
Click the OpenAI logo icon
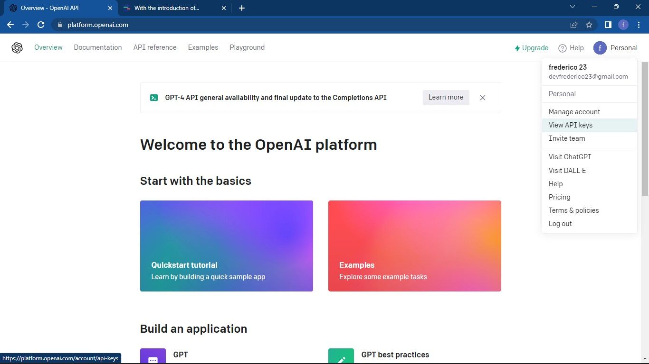click(x=17, y=48)
